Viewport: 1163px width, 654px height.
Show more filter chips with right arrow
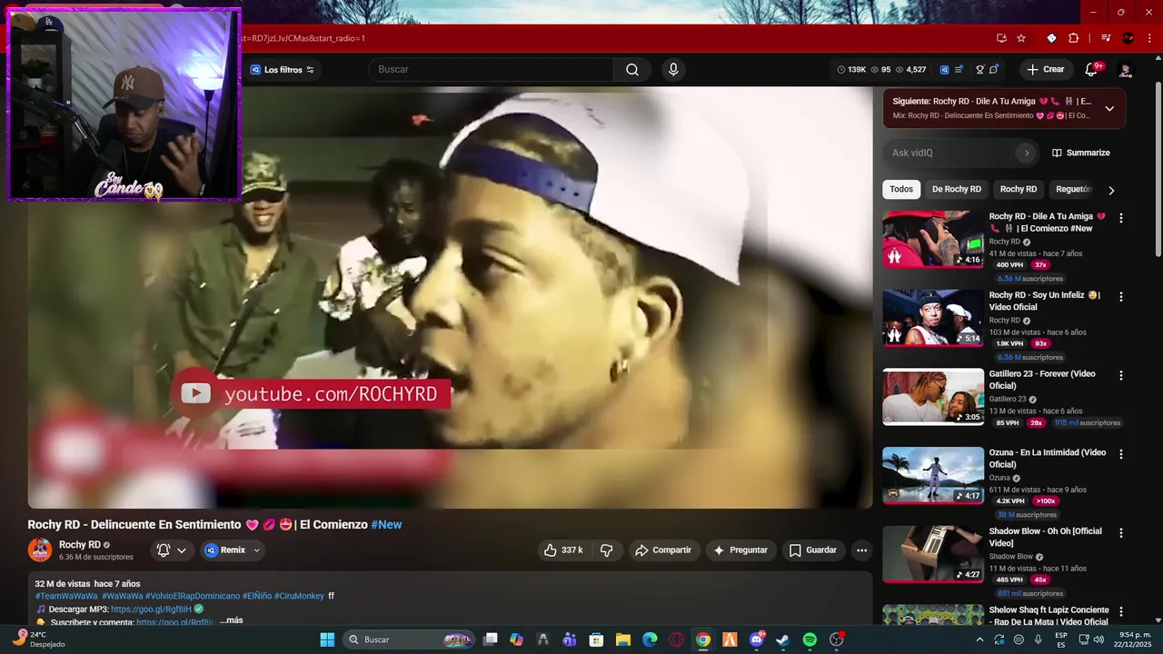[x=1110, y=190]
